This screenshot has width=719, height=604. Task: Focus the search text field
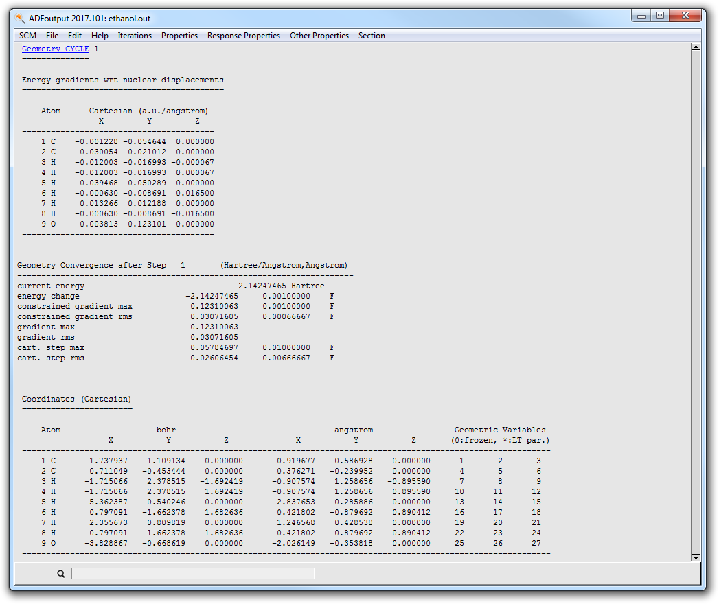192,573
